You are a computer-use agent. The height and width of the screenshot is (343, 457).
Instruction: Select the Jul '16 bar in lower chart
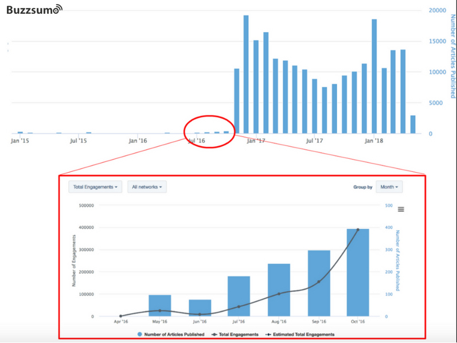tap(239, 296)
